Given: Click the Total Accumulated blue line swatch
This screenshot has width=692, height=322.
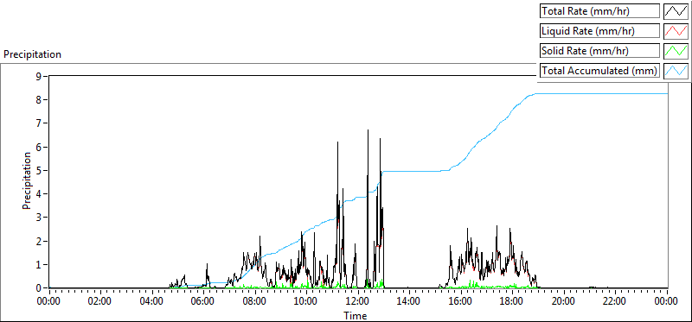Looking at the screenshot, I should pos(676,71).
